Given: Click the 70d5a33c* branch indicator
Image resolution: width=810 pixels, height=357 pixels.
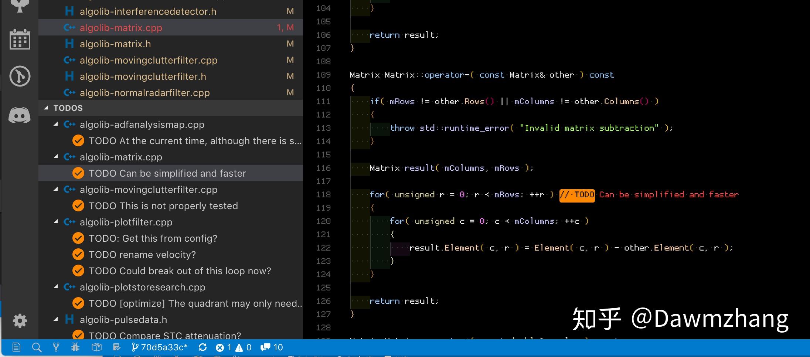Looking at the screenshot, I should click(x=160, y=347).
